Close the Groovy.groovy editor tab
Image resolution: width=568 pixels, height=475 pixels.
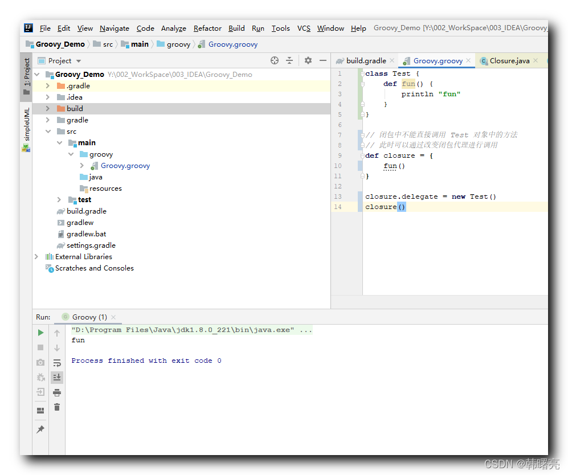(468, 60)
